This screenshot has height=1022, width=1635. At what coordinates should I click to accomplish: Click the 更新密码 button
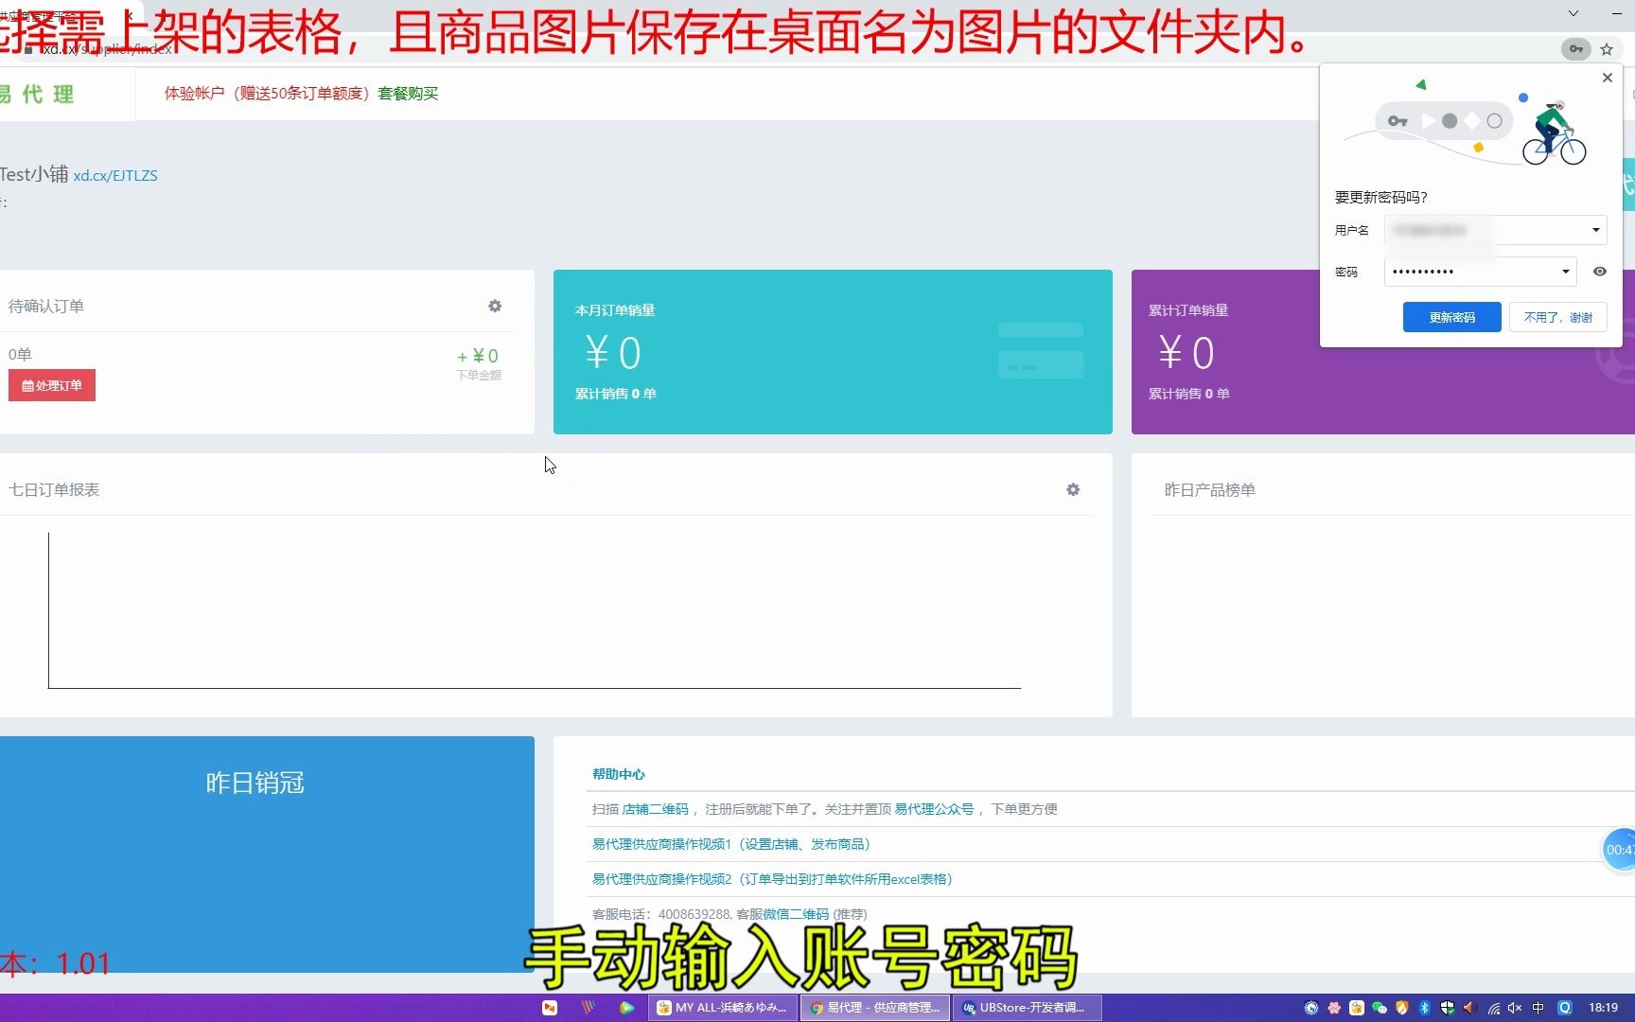point(1451,317)
